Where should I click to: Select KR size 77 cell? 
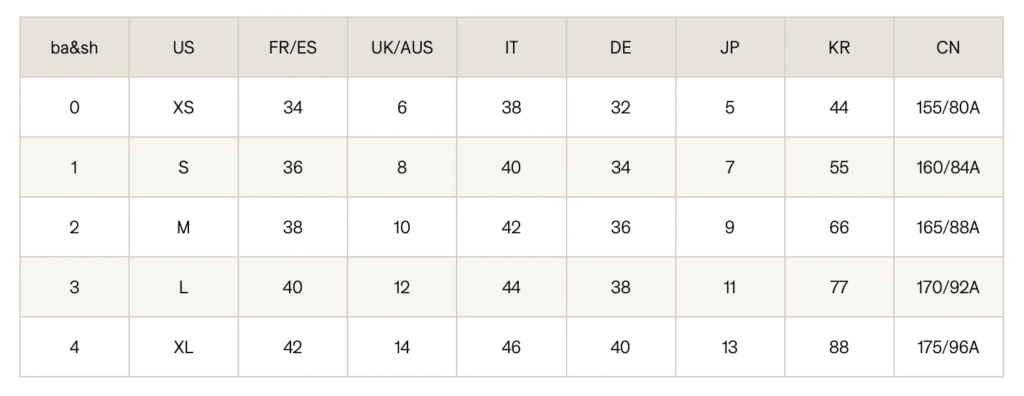tap(839, 288)
